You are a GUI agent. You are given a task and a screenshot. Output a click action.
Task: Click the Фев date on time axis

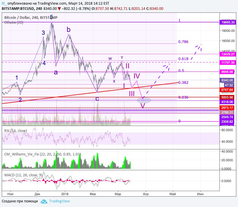coord(93,194)
